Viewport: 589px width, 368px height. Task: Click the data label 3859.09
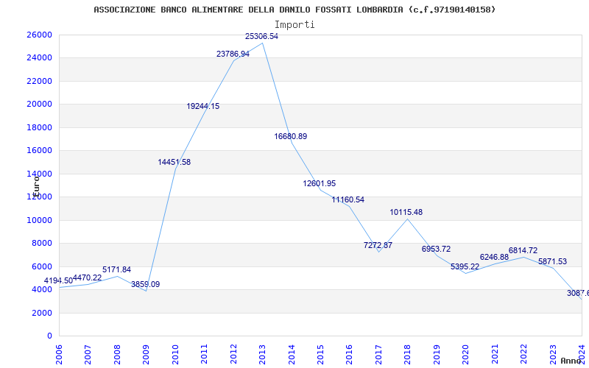[145, 284]
